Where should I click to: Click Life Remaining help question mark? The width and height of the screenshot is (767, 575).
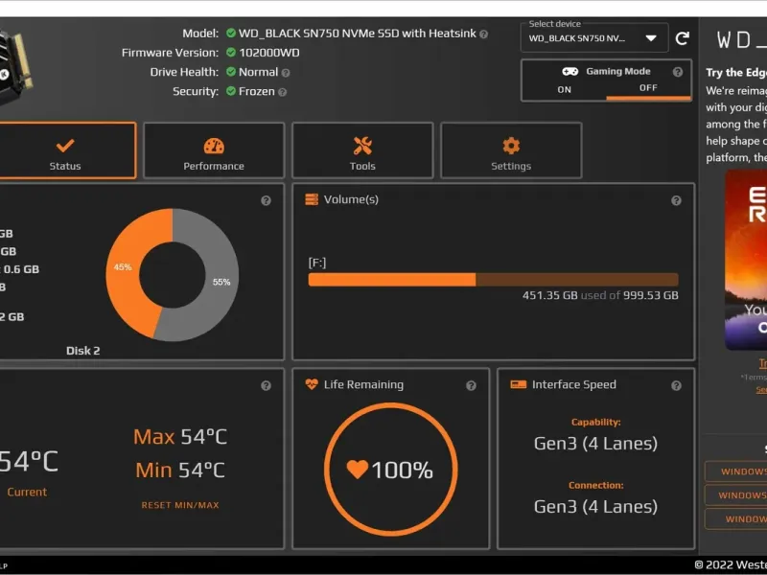(471, 386)
